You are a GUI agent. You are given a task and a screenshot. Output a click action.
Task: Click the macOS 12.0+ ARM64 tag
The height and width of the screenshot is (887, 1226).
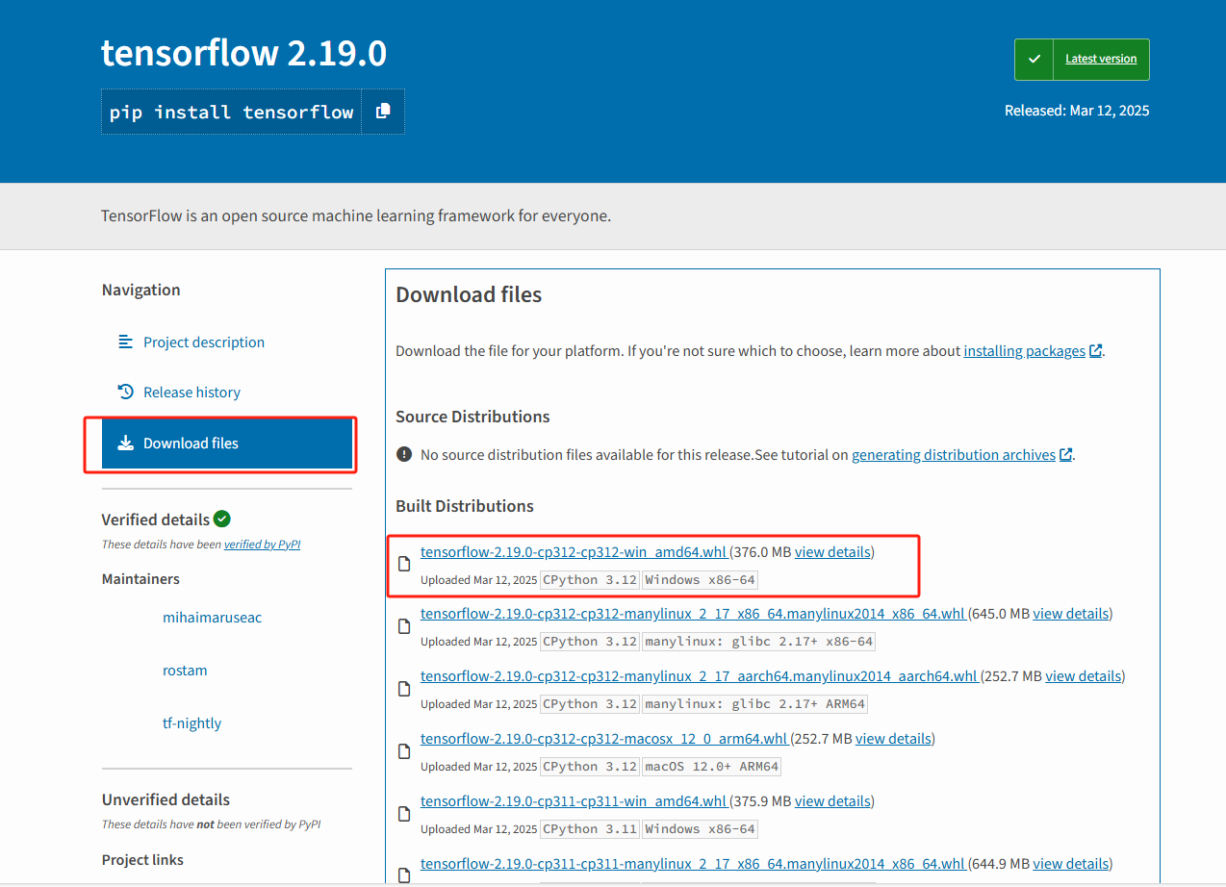[x=711, y=767]
